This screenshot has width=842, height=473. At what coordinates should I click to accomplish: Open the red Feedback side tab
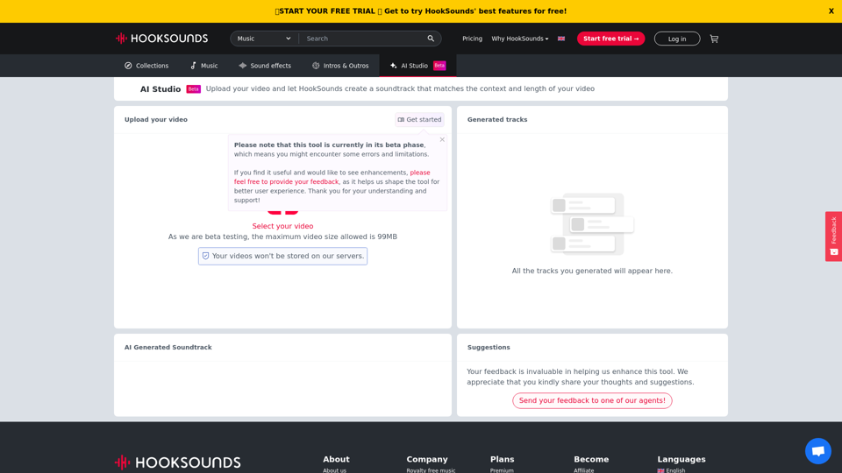point(833,236)
